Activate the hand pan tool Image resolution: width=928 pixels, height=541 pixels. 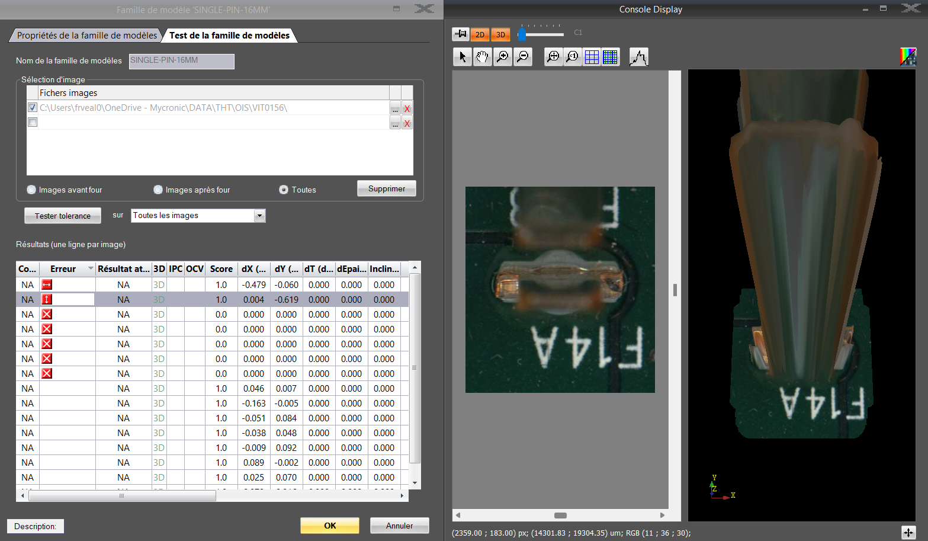[x=483, y=57]
